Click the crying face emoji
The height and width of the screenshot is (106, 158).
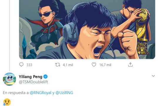click(7, 102)
